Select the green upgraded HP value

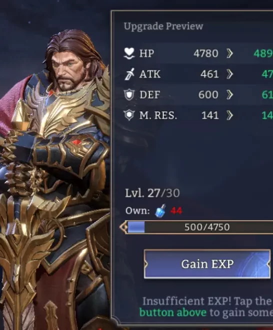pyautogui.click(x=263, y=54)
